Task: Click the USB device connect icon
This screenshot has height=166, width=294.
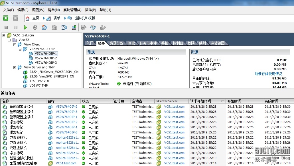Action: coord(103,28)
